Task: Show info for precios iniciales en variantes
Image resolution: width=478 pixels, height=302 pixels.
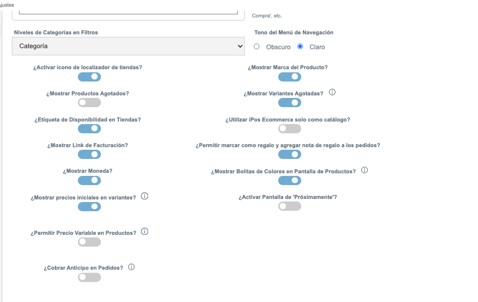Action: coord(144,196)
